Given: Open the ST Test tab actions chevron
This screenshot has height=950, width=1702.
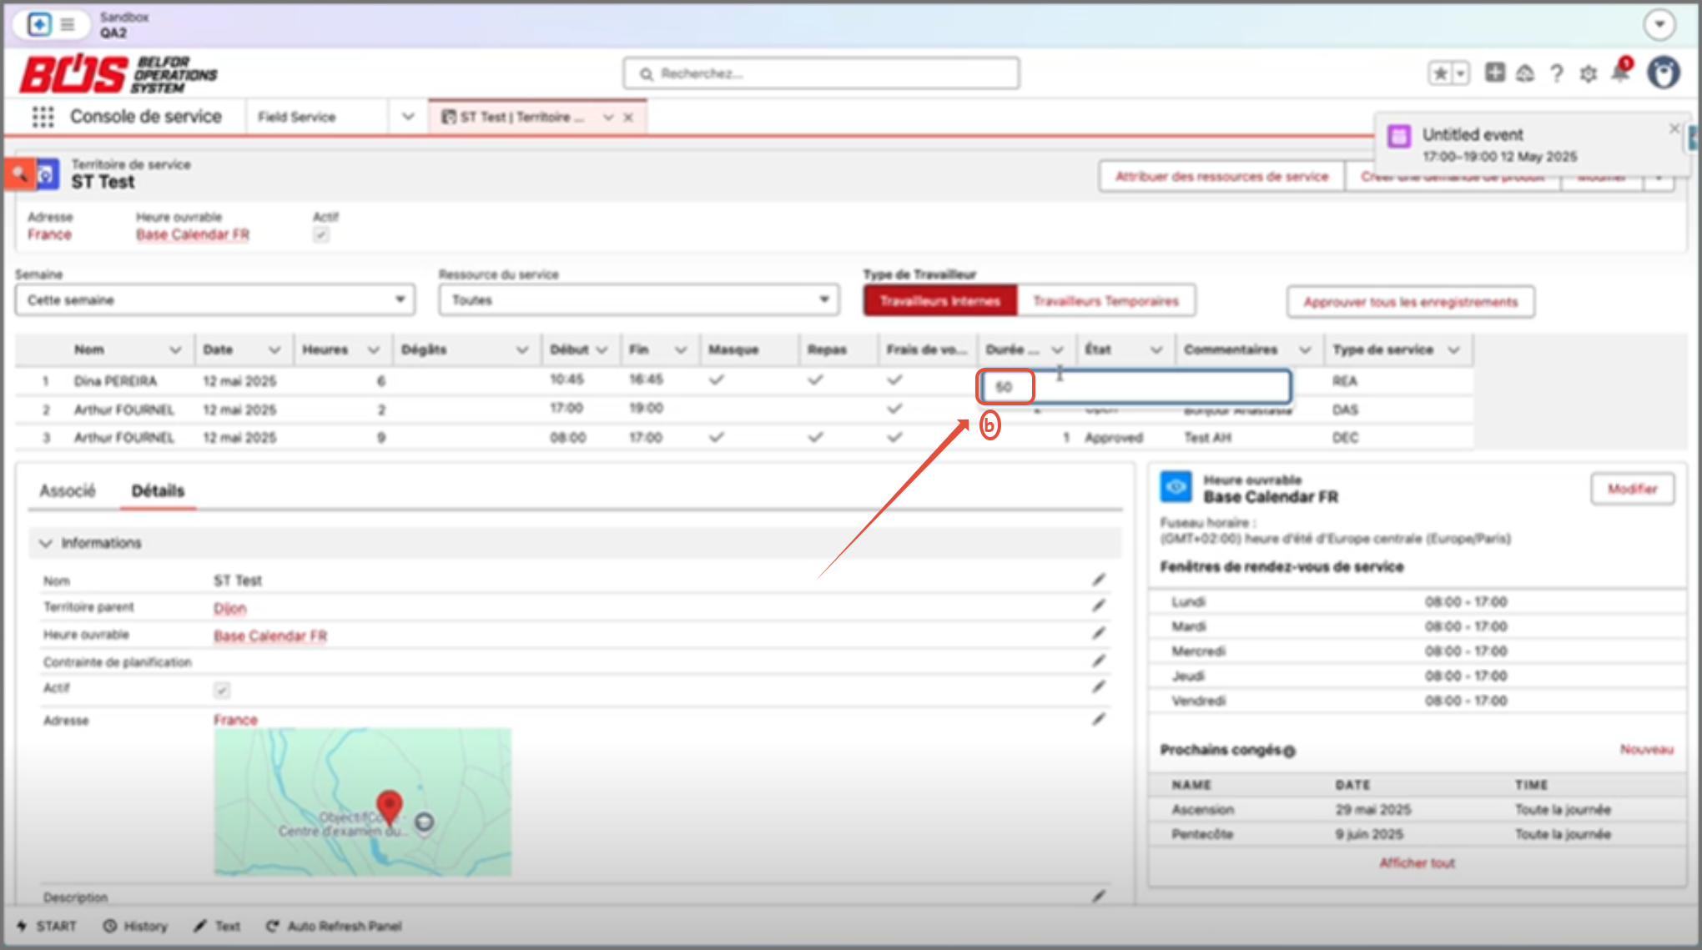Looking at the screenshot, I should pos(608,118).
